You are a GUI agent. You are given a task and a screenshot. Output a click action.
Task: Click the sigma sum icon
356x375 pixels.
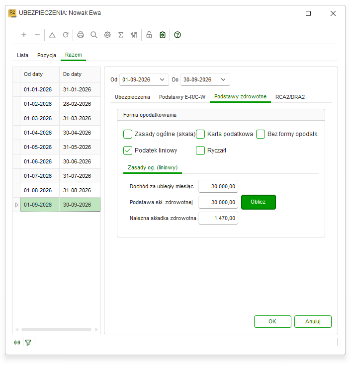click(x=121, y=35)
